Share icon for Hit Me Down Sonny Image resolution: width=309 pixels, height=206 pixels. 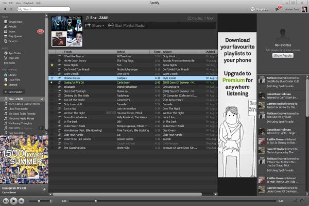[x=59, y=60]
